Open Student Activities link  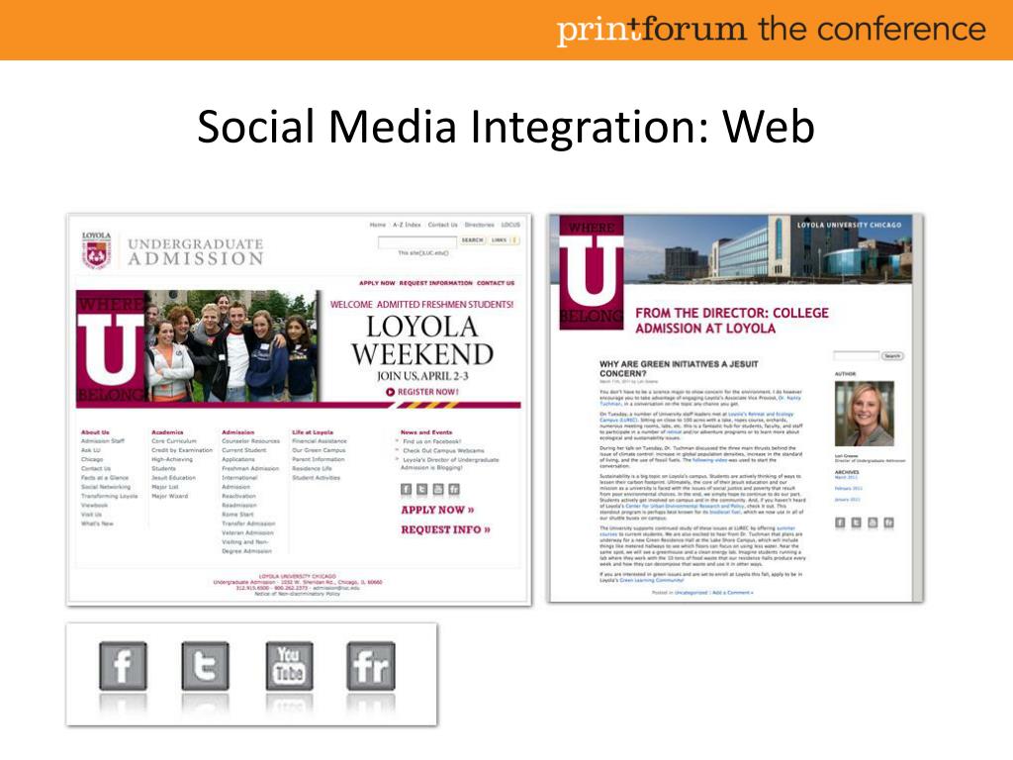(x=316, y=478)
